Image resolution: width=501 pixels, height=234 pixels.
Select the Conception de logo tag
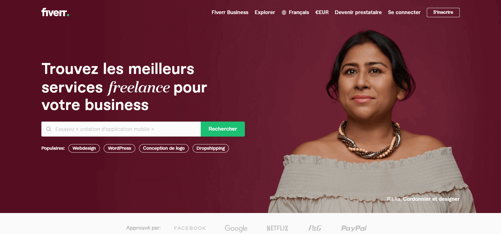[164, 148]
